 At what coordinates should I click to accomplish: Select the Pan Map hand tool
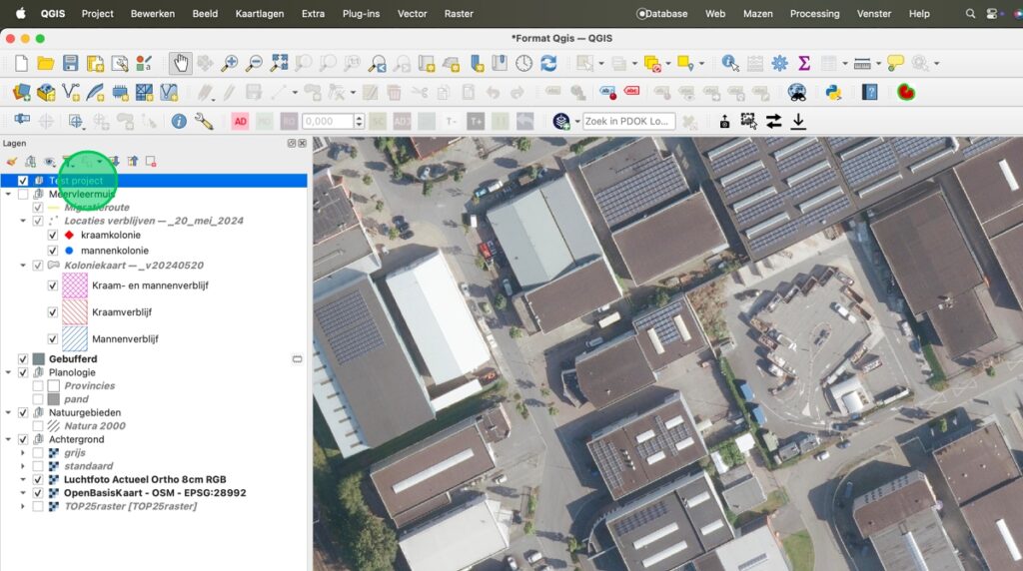[181, 63]
